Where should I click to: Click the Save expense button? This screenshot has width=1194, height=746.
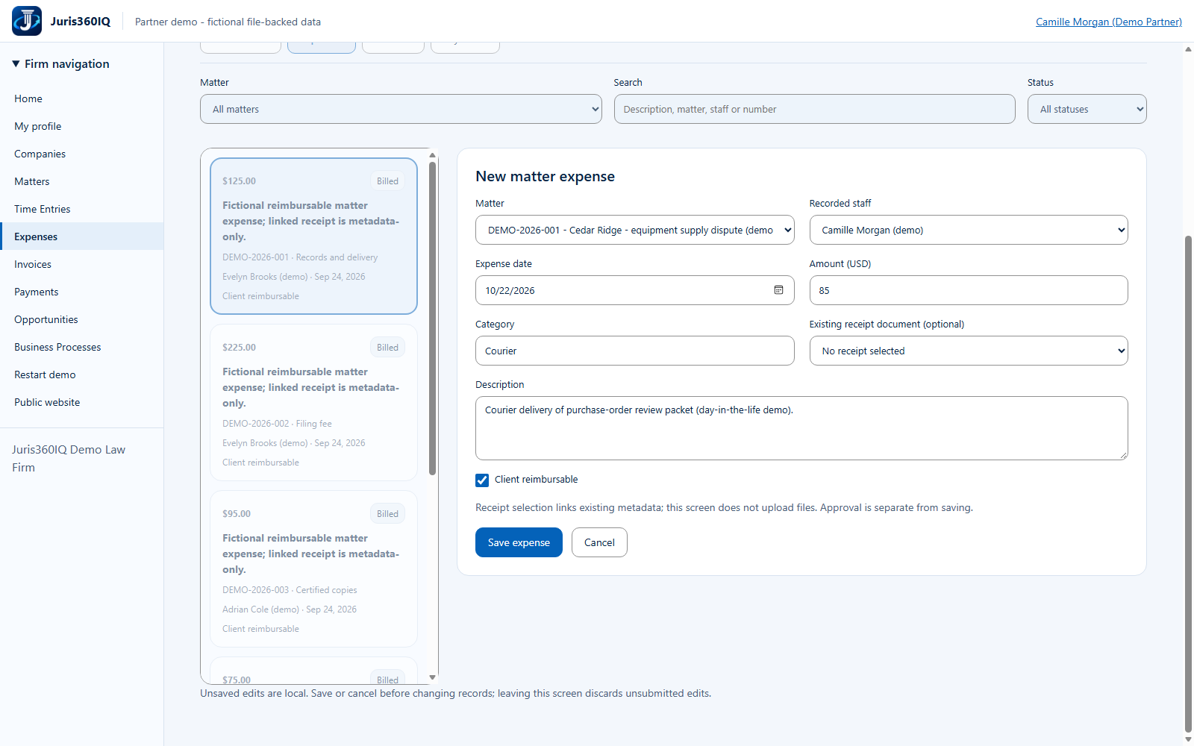point(519,542)
